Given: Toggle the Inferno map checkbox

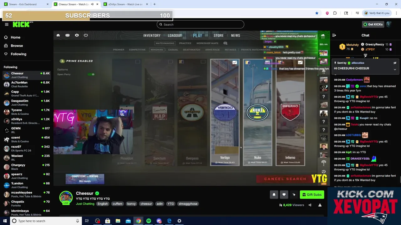Looking at the screenshot, I should pyautogui.click(x=300, y=62).
